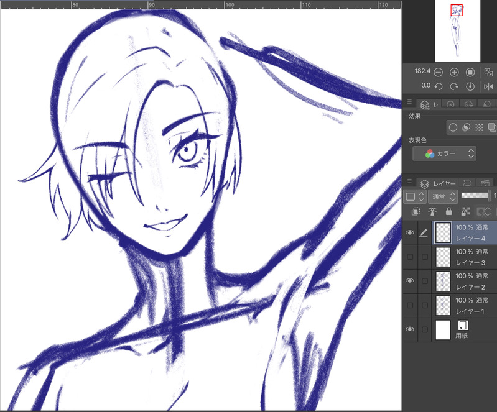Zoom in with the plus magnifier icon
The width and height of the screenshot is (497, 412).
454,73
